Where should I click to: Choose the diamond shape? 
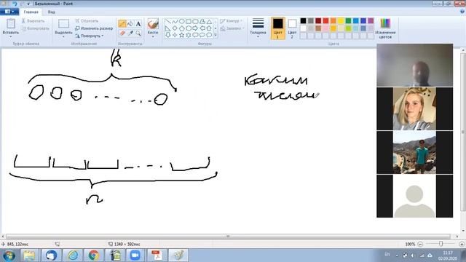[175, 28]
